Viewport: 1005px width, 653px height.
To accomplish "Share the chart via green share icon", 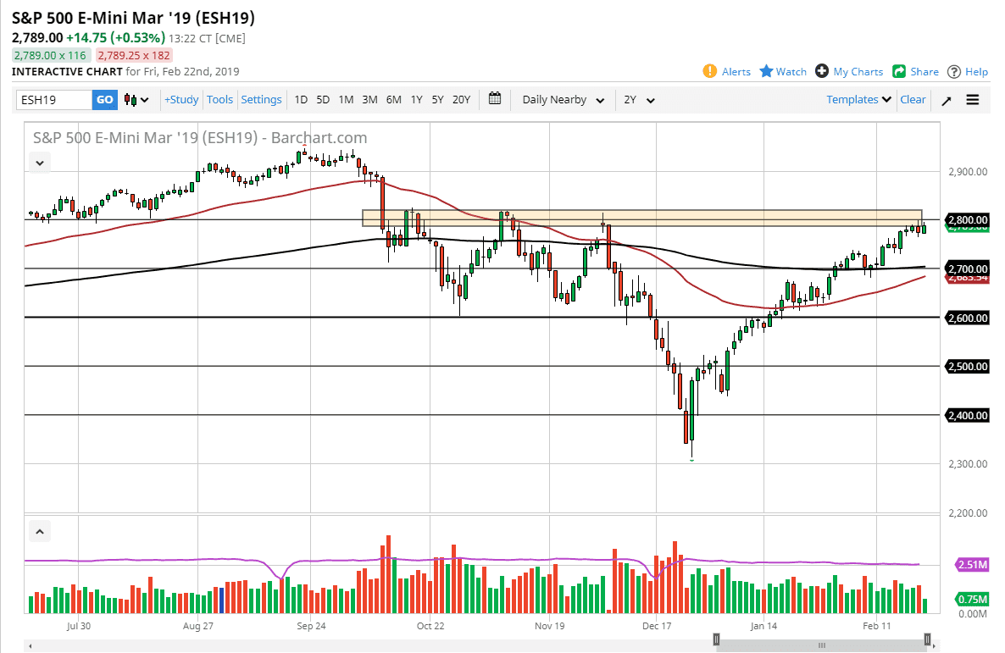I will 899,71.
